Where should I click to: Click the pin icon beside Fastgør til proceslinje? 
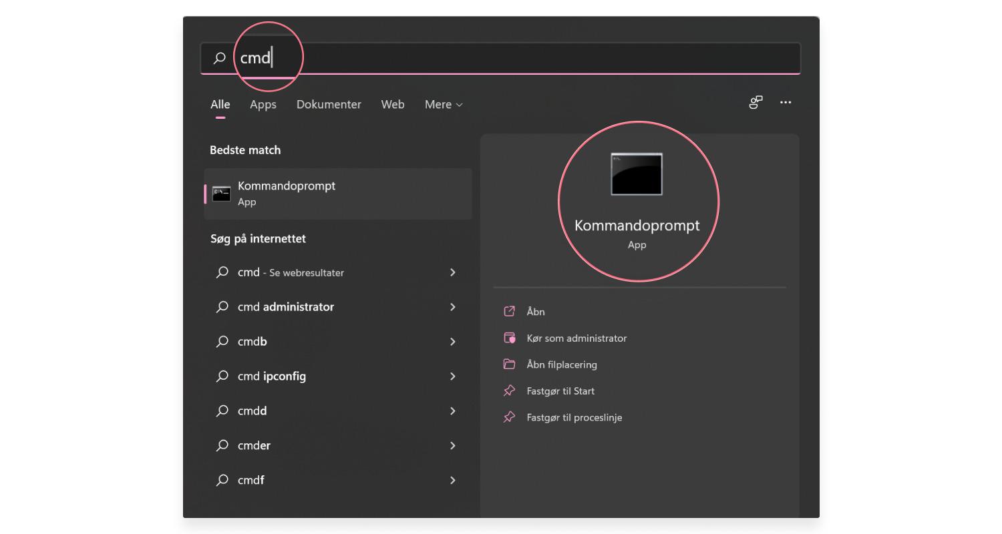510,417
